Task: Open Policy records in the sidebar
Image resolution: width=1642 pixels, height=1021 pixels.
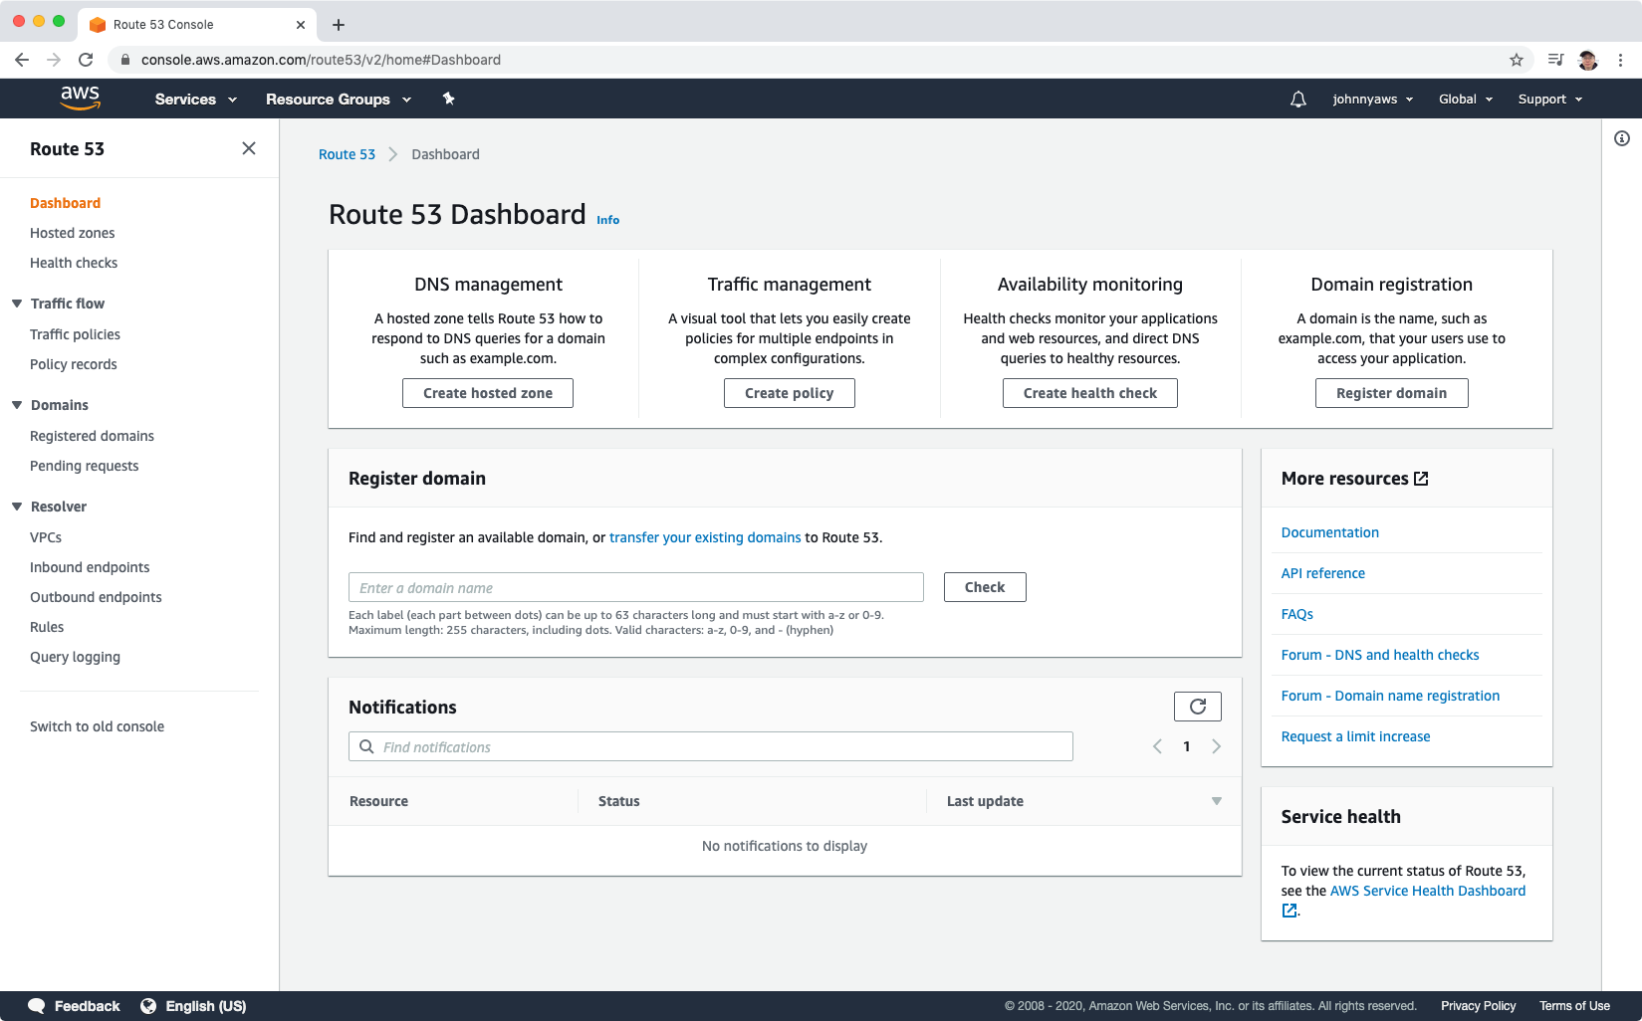Action: coord(74,364)
